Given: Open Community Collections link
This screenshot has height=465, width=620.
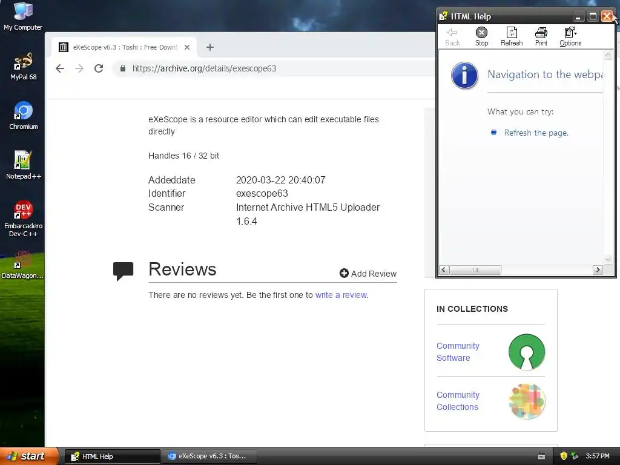Looking at the screenshot, I should tap(458, 401).
